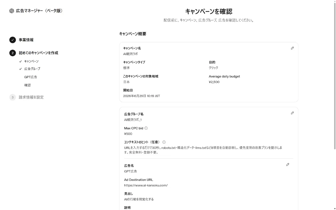
Task: Click the pencil icon next to 広告名
Action: point(288,165)
